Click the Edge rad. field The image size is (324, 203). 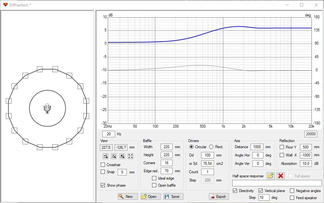pyautogui.click(x=166, y=171)
